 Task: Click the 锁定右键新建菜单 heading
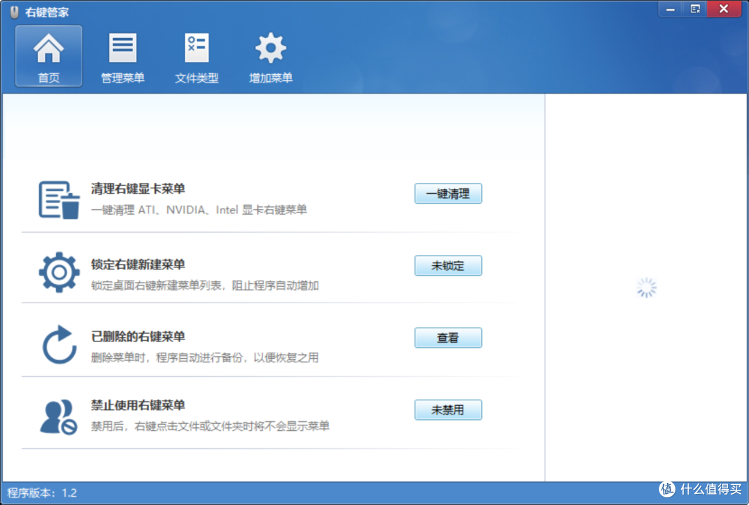click(x=138, y=265)
